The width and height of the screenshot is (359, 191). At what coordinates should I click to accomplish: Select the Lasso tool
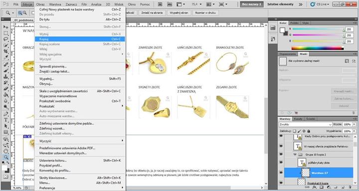5,39
